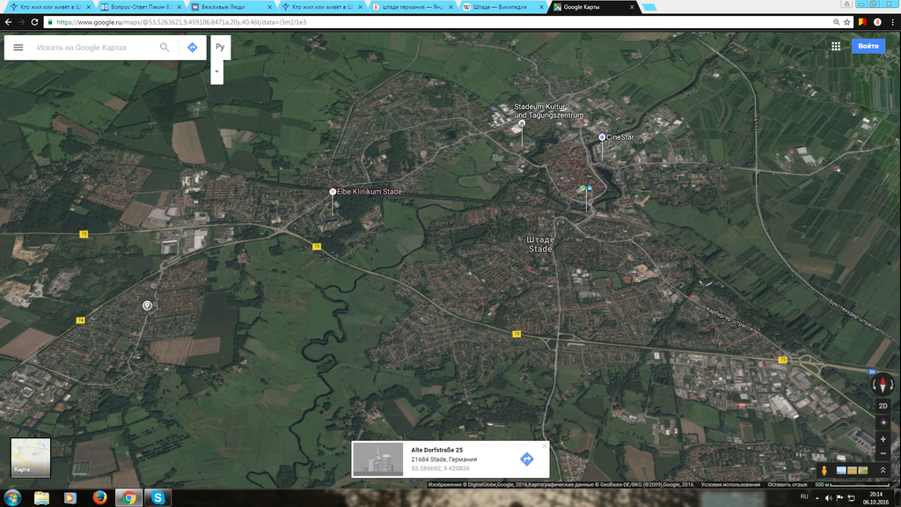Switch to the Карта map layer
This screenshot has height=507, width=901.
click(30, 458)
